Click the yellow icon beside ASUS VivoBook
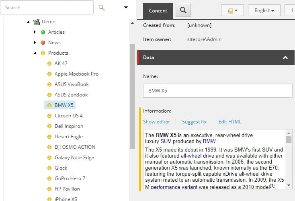 (x=49, y=84)
